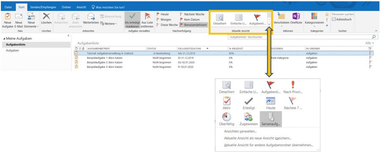Click Weiterleiten to forward the task
The width and height of the screenshot is (381, 153).
[91, 19]
